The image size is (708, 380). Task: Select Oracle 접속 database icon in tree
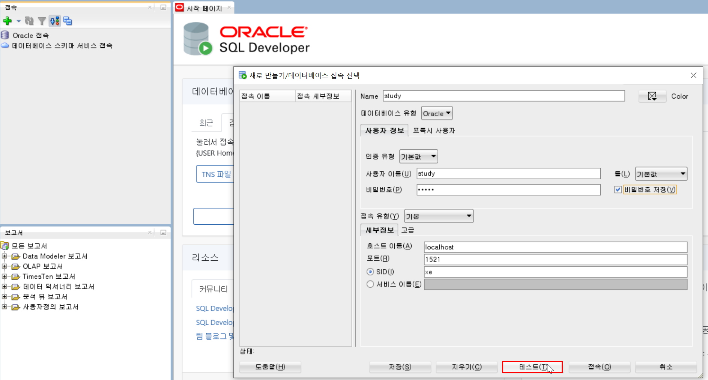[x=5, y=35]
